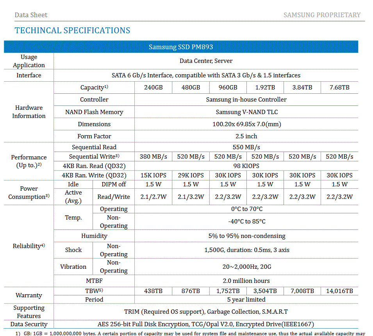The height and width of the screenshot is (336, 373).
Task: Select the AES 256-bit Full Disk Encryption text
Action: tap(206, 324)
